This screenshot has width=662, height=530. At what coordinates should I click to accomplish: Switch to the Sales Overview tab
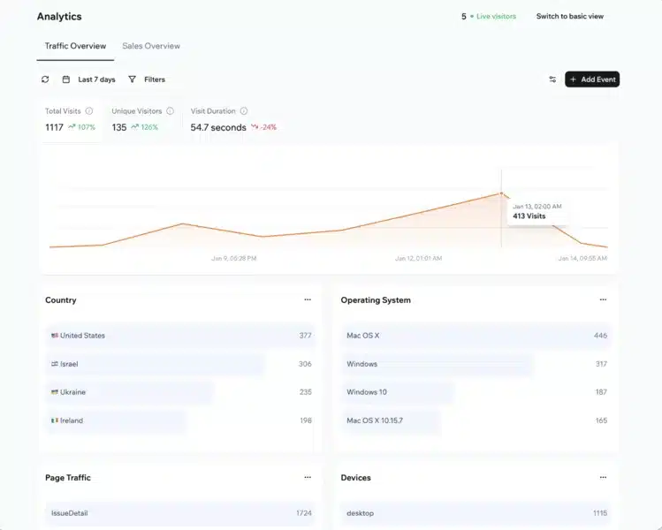point(151,46)
